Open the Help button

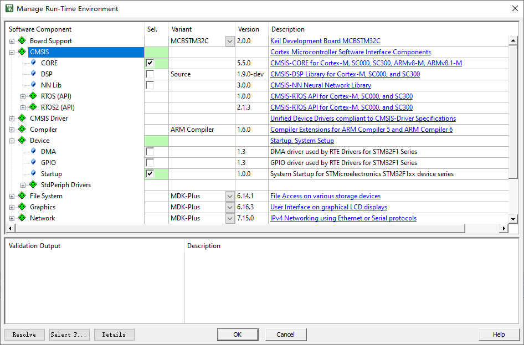coord(499,334)
